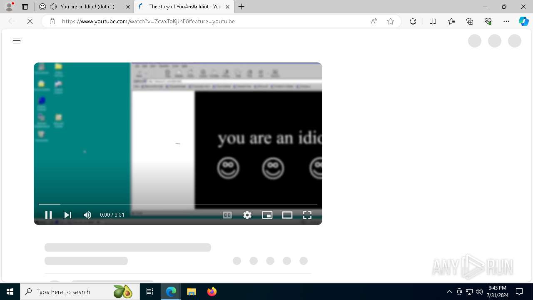Open network status tray icon
The image size is (533, 300).
pyautogui.click(x=469, y=292)
